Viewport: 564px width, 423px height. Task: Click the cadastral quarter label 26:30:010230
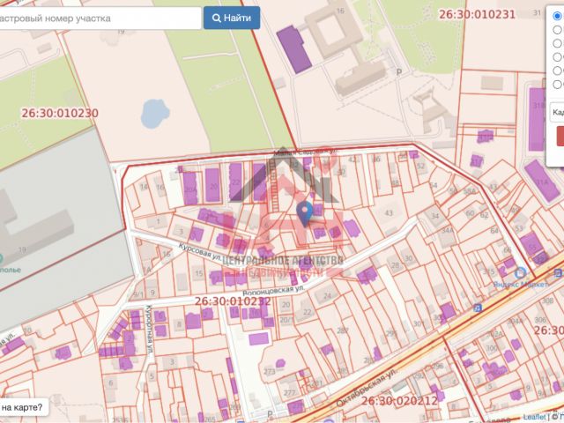click(x=60, y=113)
